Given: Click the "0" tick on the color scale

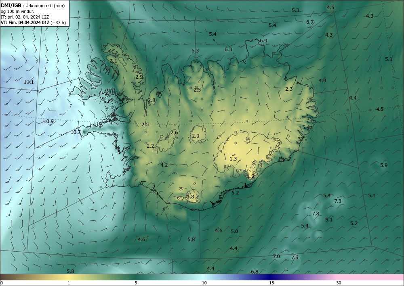Looking at the screenshot, I should (x=2, y=283).
